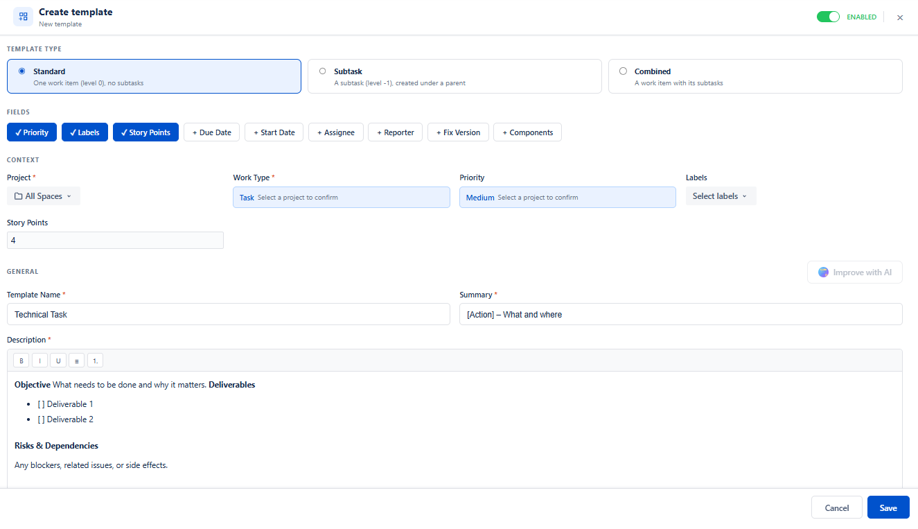
Task: Remove the Story Points field chip
Action: pos(145,132)
